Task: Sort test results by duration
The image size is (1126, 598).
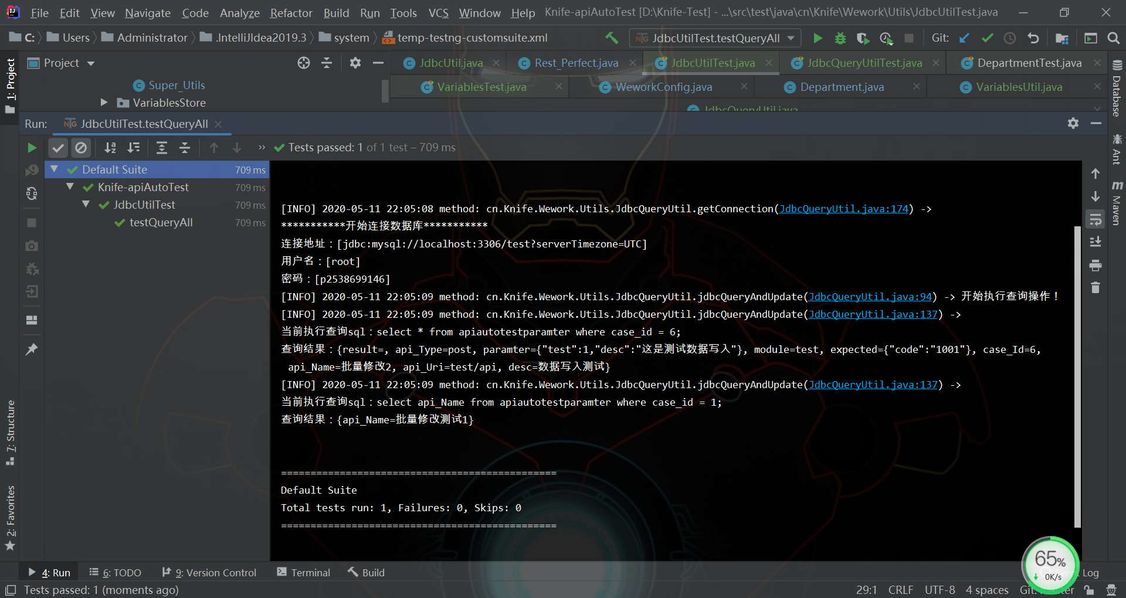Action: coord(134,148)
